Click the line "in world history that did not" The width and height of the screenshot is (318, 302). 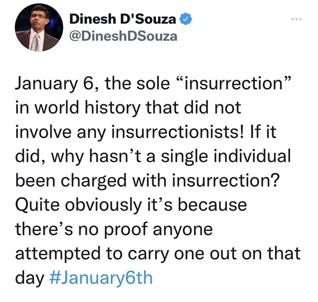[x=128, y=108]
